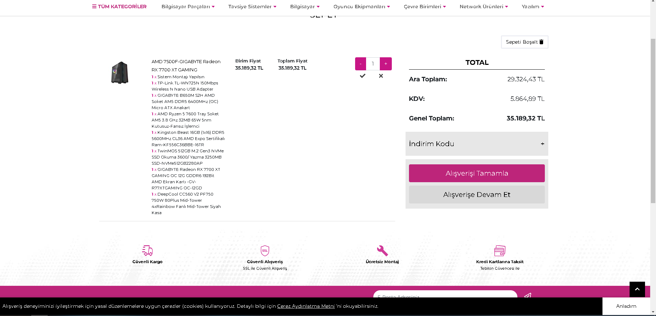656x316 pixels.
Task: Select the Birim Fiyat price text
Action: pyautogui.click(x=249, y=68)
